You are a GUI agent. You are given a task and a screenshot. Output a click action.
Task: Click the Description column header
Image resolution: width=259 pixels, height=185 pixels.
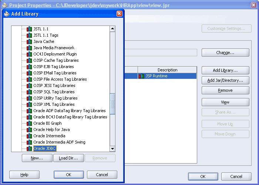[167, 70]
